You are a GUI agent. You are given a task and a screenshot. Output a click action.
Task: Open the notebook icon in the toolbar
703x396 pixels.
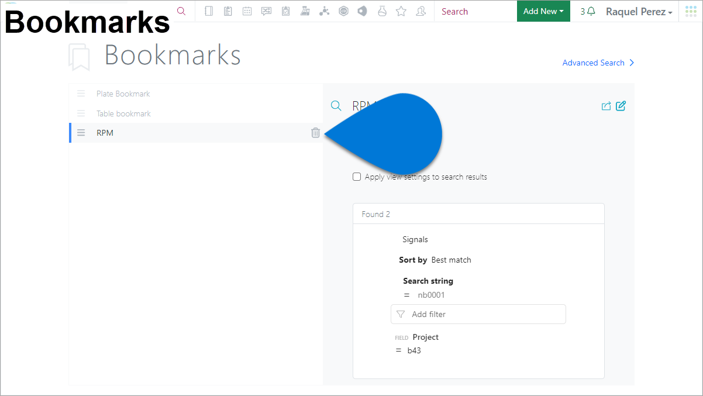tap(209, 11)
